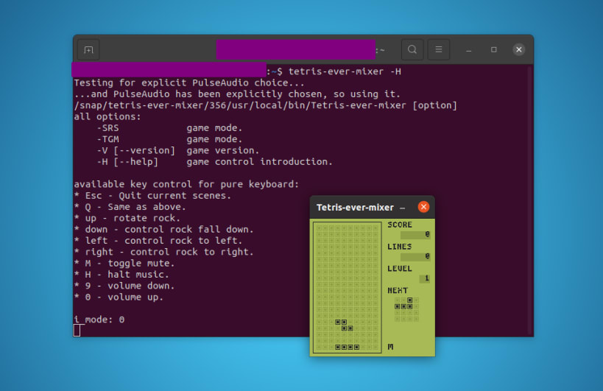The height and width of the screenshot is (391, 603).
Task: Click the falling Z-shaped Tetris piece
Action: point(344,325)
